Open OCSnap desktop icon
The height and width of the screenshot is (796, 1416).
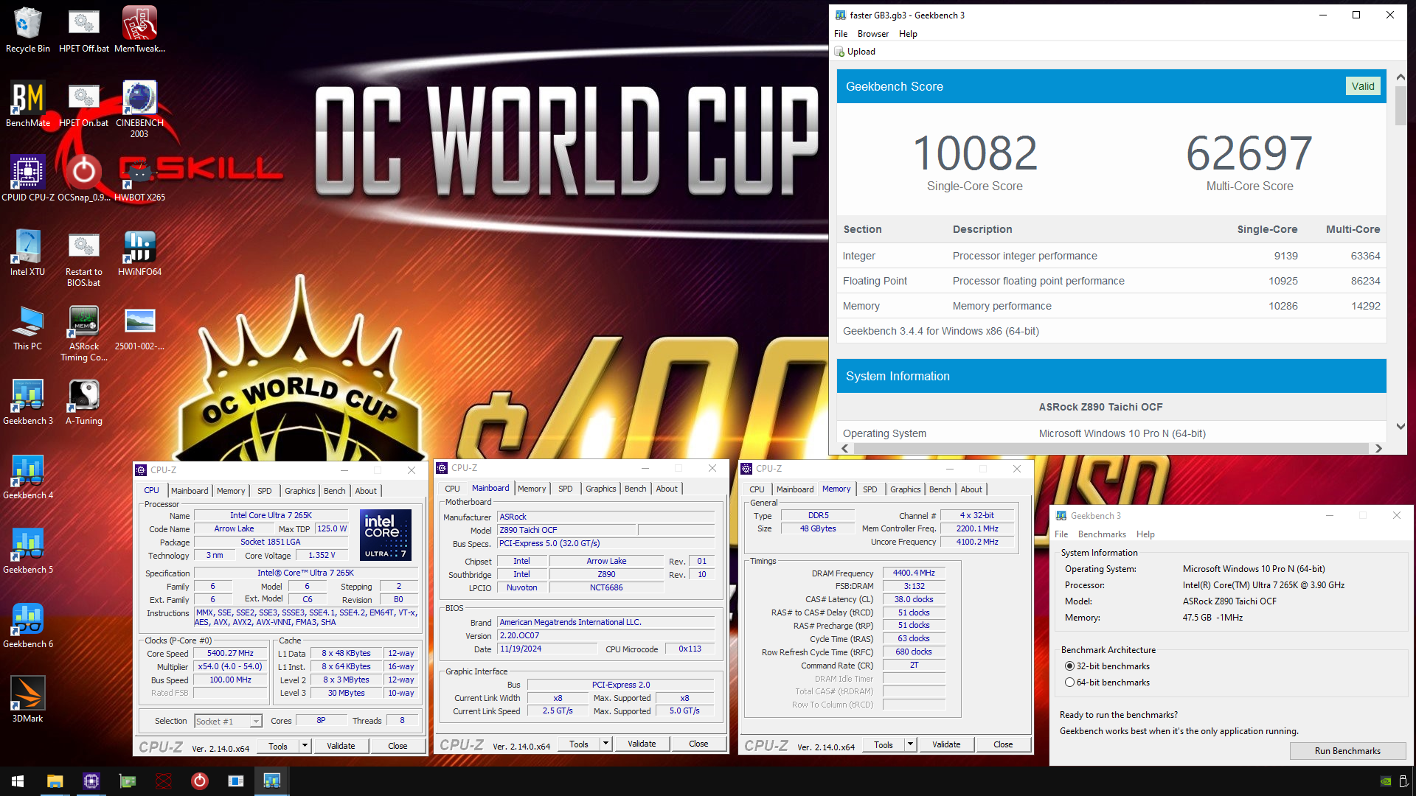[x=83, y=178]
